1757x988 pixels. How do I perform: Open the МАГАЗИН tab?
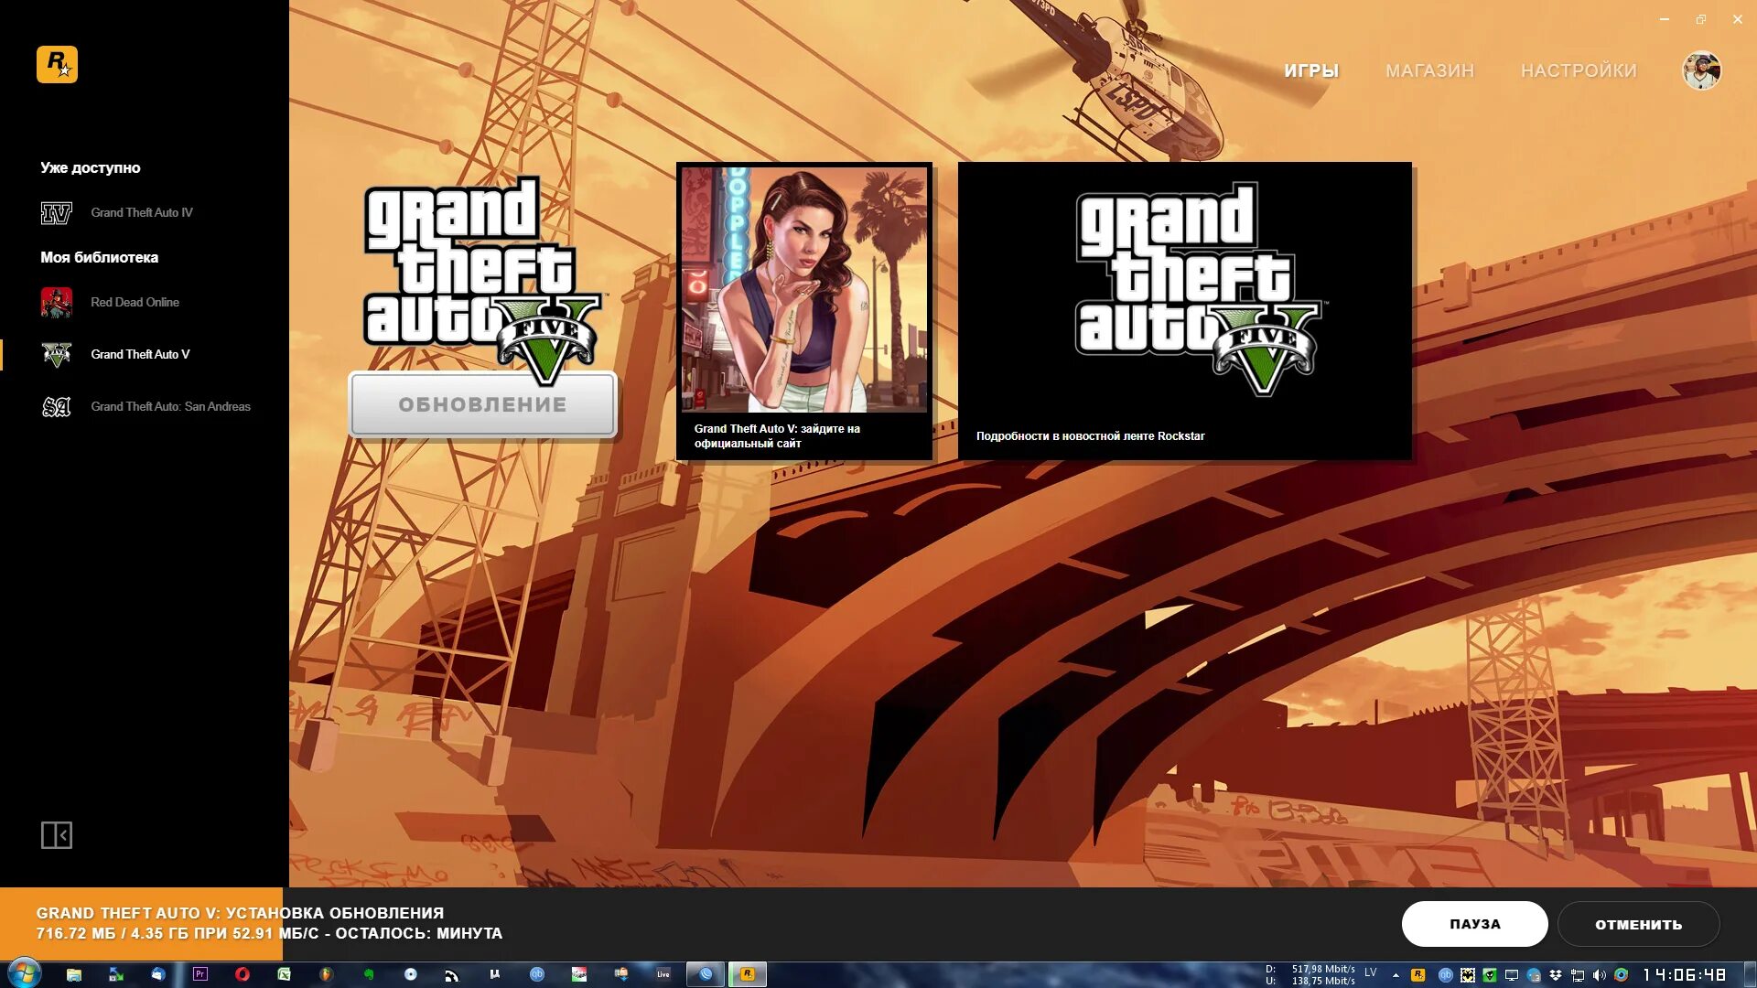coord(1429,70)
